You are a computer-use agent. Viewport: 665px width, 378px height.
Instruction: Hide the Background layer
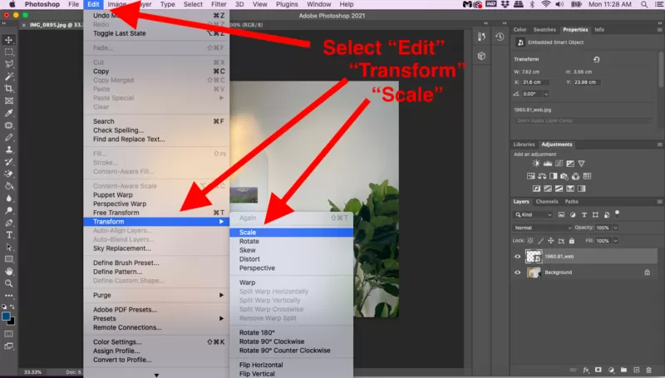[x=517, y=272]
